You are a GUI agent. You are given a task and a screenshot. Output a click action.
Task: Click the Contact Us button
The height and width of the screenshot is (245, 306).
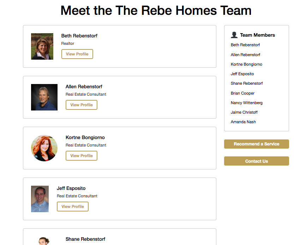click(256, 161)
